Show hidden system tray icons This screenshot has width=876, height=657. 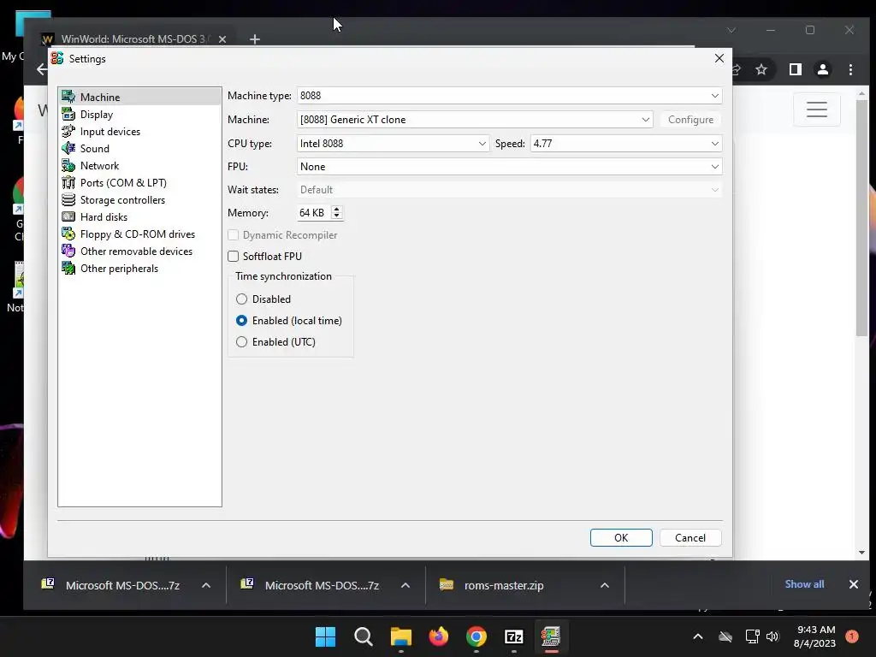[x=698, y=636]
